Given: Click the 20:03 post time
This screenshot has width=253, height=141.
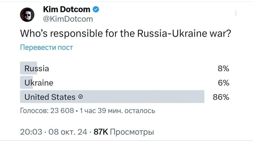Looking at the screenshot, I should tap(31, 132).
